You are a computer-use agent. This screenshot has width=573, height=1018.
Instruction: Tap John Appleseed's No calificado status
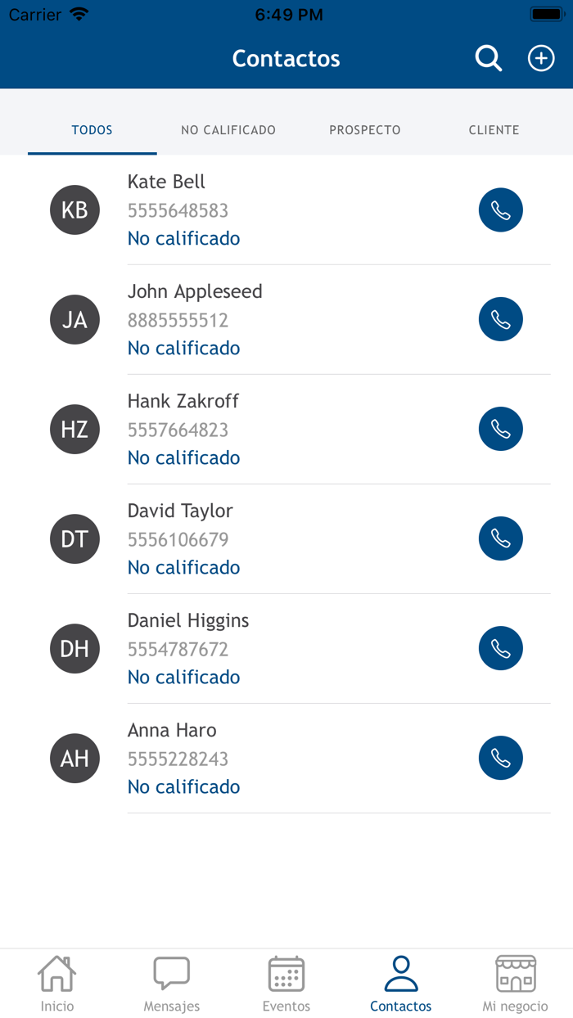[x=184, y=349]
